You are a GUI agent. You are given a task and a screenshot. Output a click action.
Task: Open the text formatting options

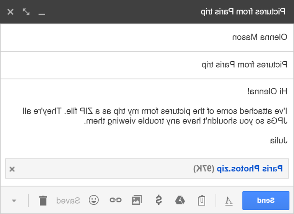pyautogui.click(x=229, y=200)
